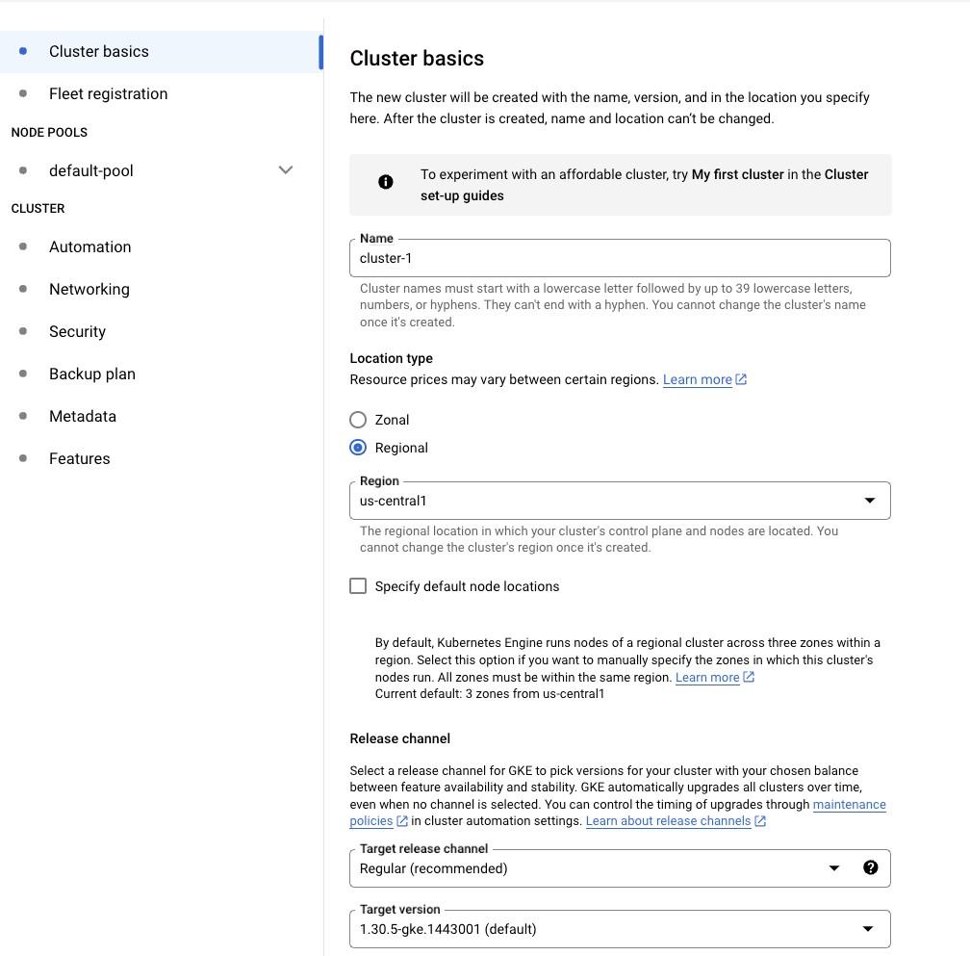This screenshot has height=956, width=970.
Task: Click the external-link icon beside Learn more about pricing
Action: (x=741, y=379)
